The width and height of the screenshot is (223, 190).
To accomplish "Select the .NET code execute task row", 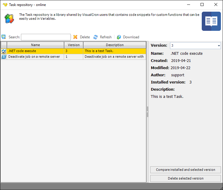I will [x=34, y=51].
